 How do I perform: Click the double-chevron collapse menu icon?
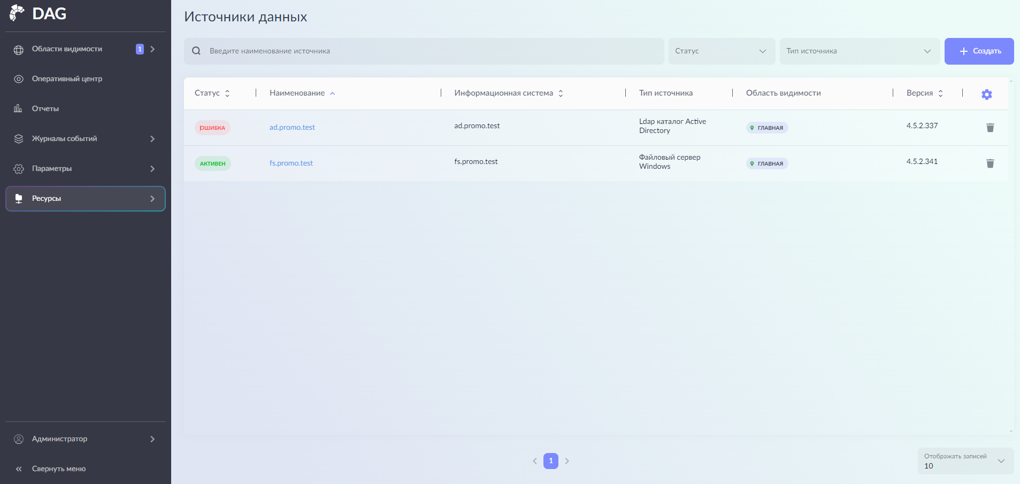pyautogui.click(x=19, y=469)
